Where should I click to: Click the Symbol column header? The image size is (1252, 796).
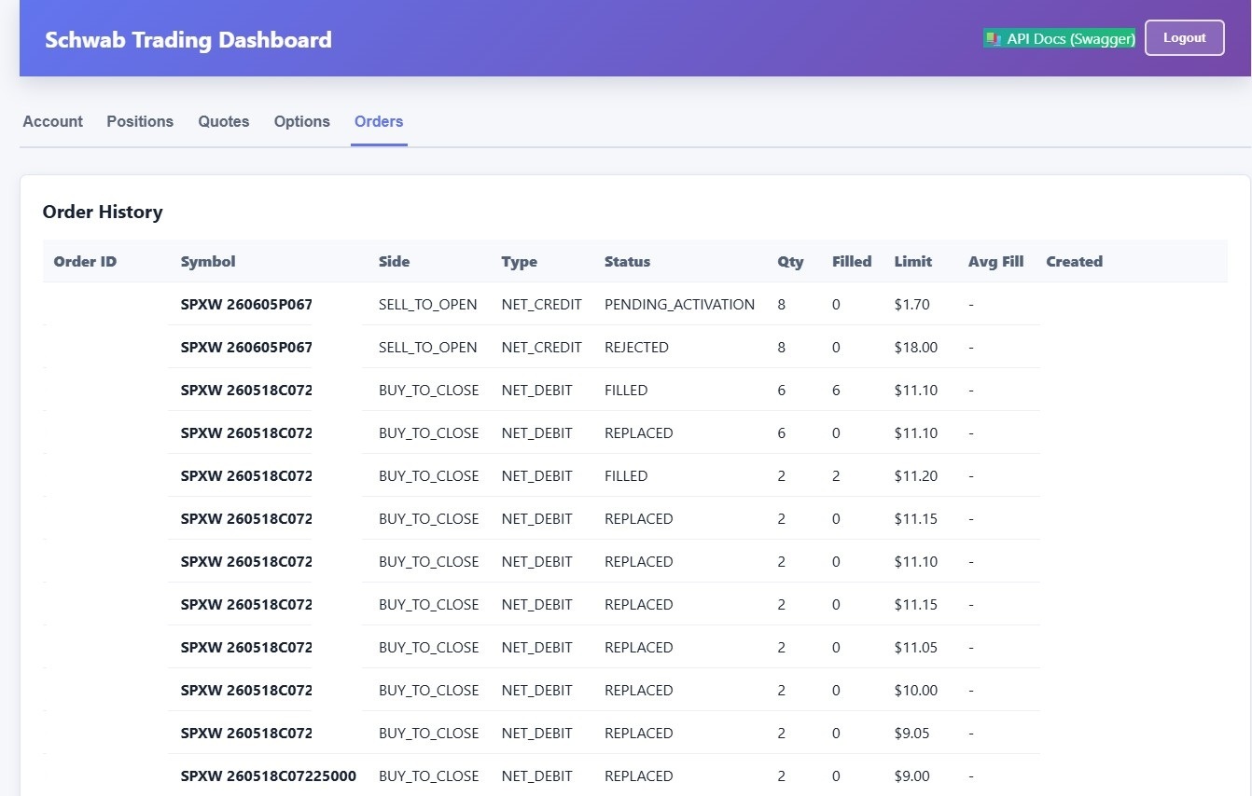(x=208, y=262)
